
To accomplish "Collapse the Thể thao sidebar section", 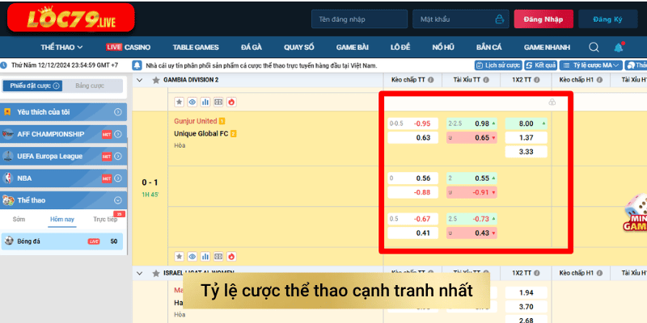I will pyautogui.click(x=118, y=200).
